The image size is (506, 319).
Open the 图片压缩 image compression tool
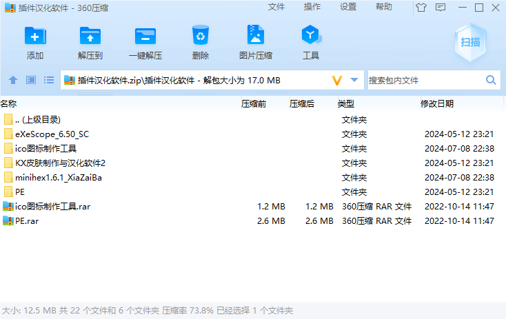tap(256, 34)
